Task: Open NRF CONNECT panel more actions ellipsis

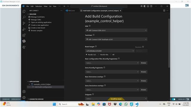Action: [61, 11]
